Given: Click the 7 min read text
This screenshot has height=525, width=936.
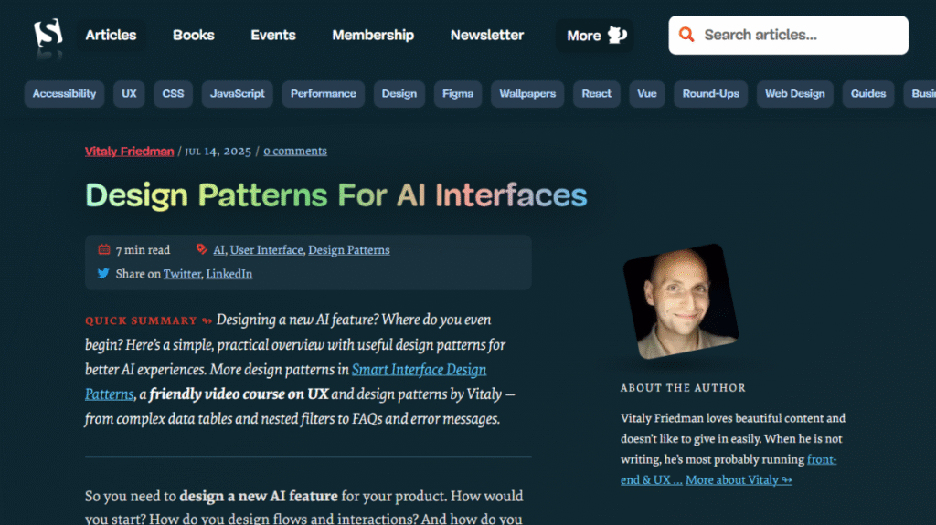Looking at the screenshot, I should (143, 250).
